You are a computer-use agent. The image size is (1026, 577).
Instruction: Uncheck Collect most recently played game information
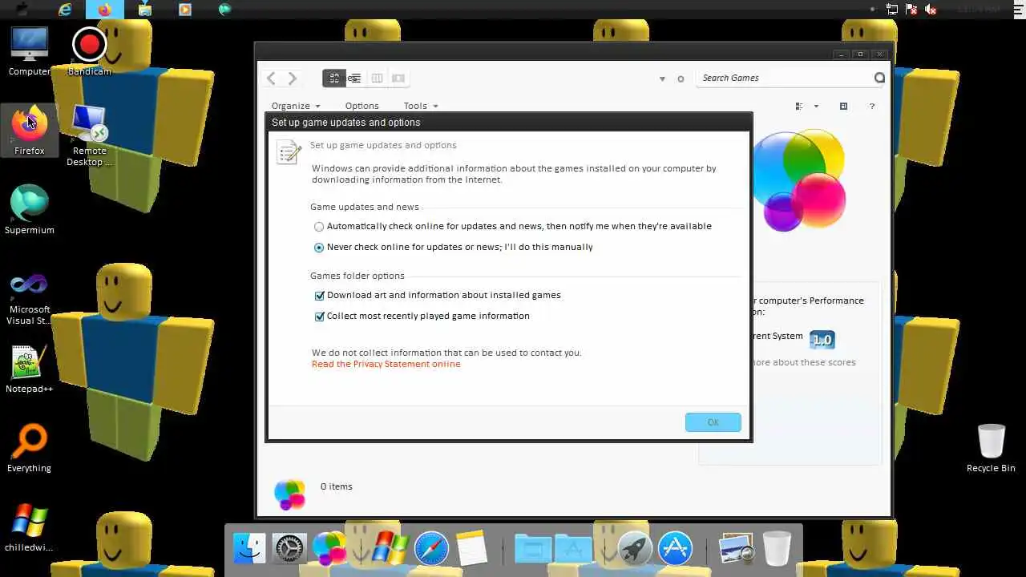coord(320,317)
